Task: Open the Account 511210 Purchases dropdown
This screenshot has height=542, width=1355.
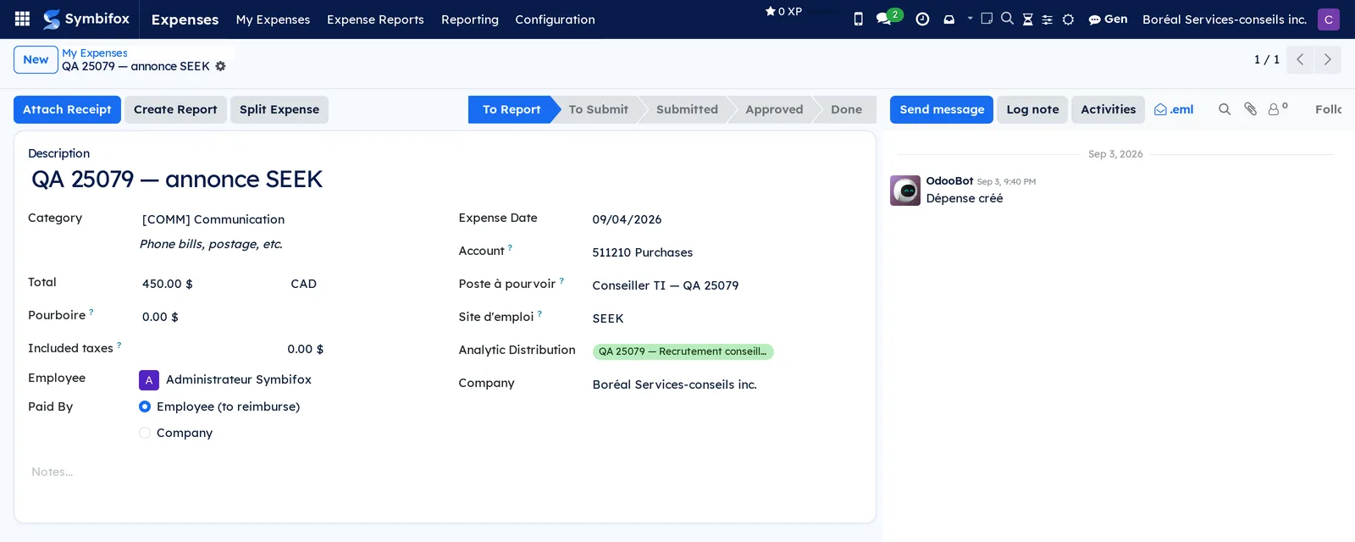Action: coord(726,252)
